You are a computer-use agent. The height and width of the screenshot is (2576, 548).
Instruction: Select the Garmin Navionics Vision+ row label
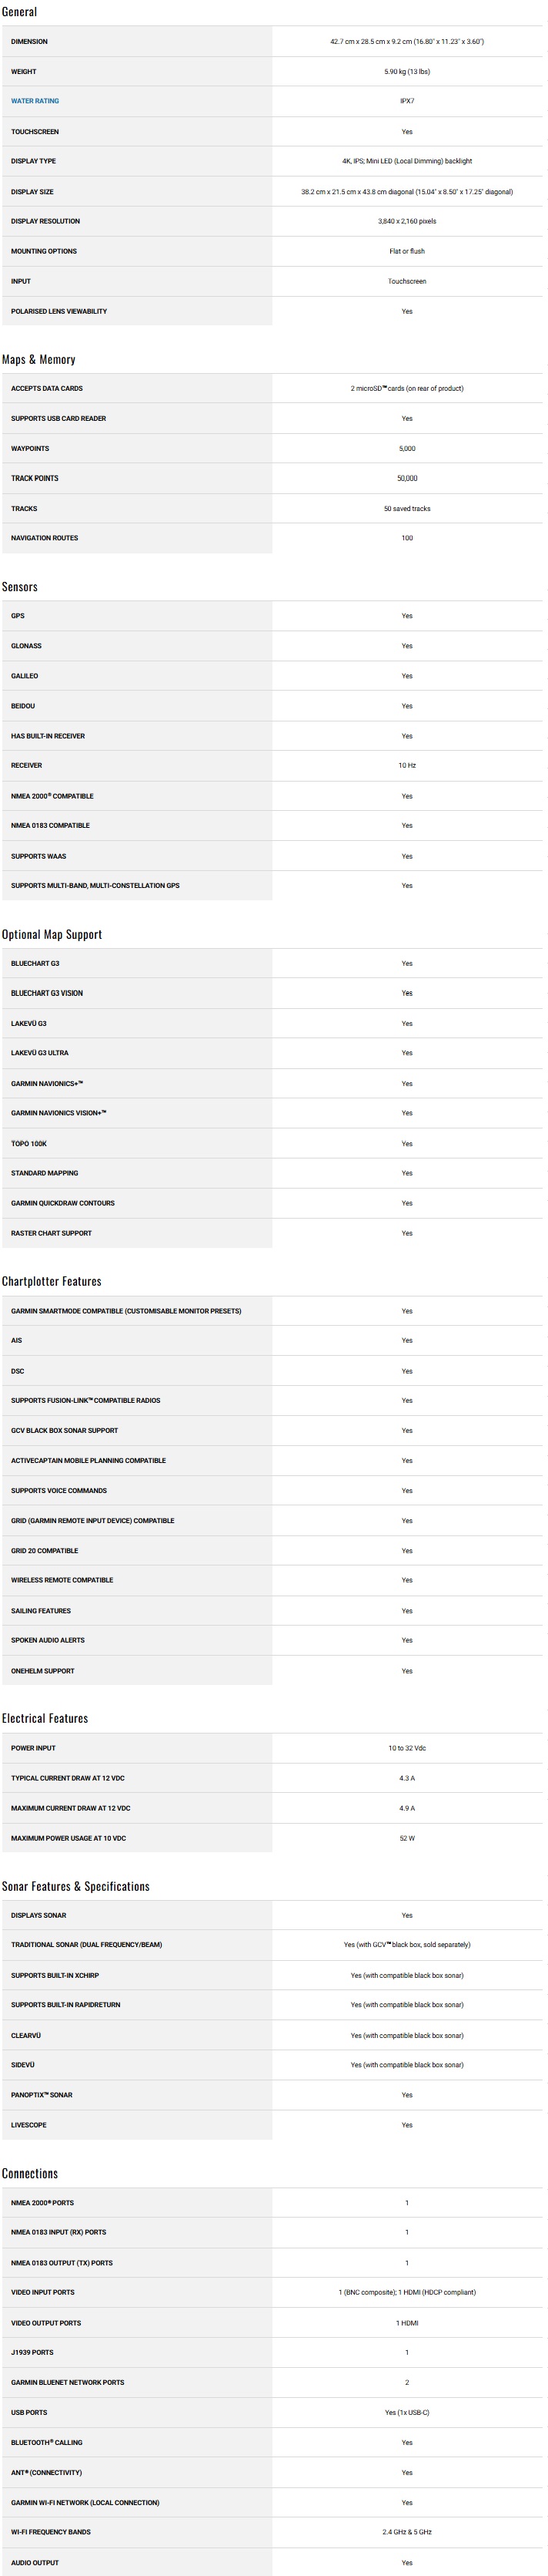(58, 1113)
